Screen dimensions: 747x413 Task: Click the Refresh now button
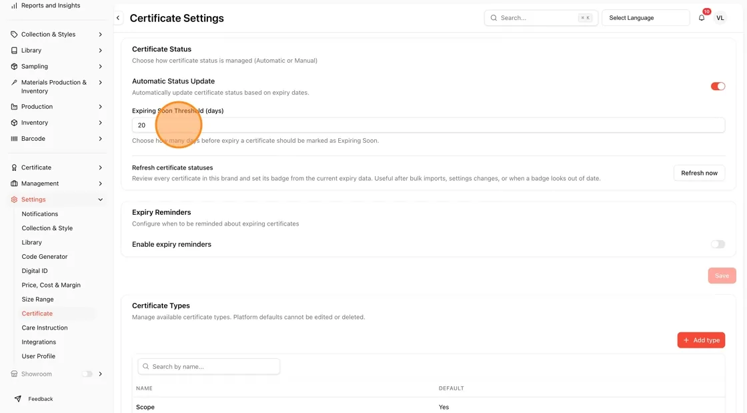point(700,173)
